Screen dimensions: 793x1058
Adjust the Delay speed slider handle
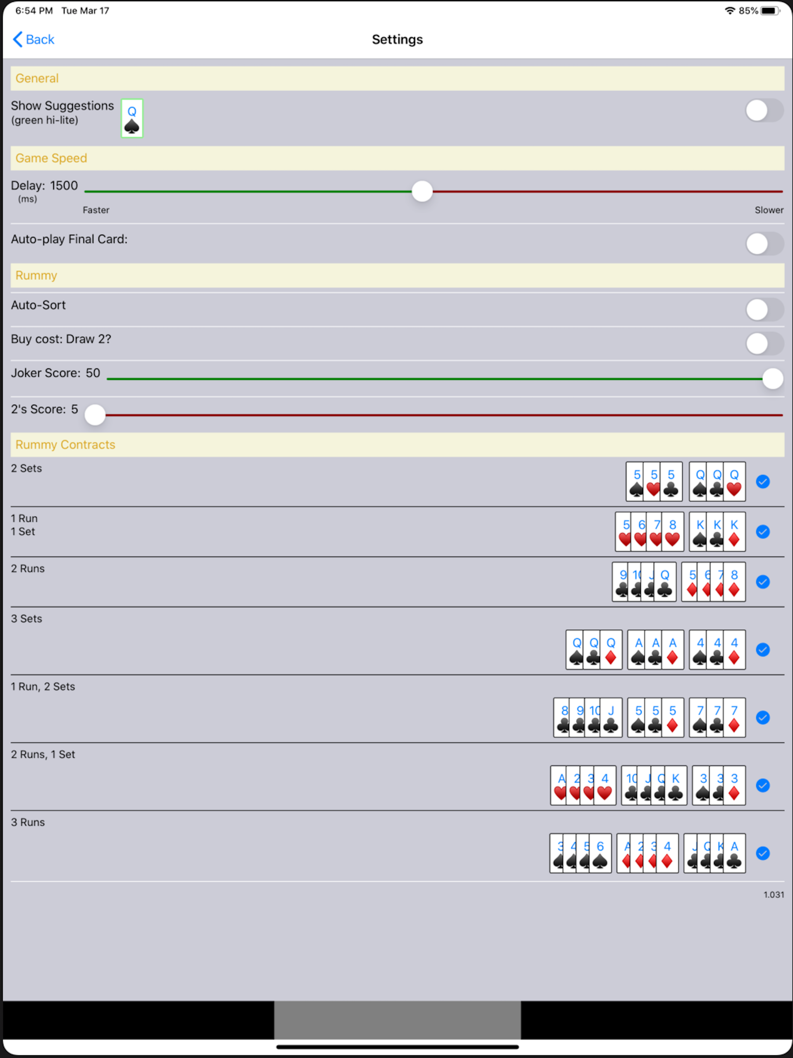coord(422,191)
